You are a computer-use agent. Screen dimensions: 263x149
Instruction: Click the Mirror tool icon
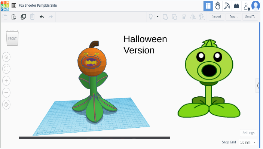193,17
